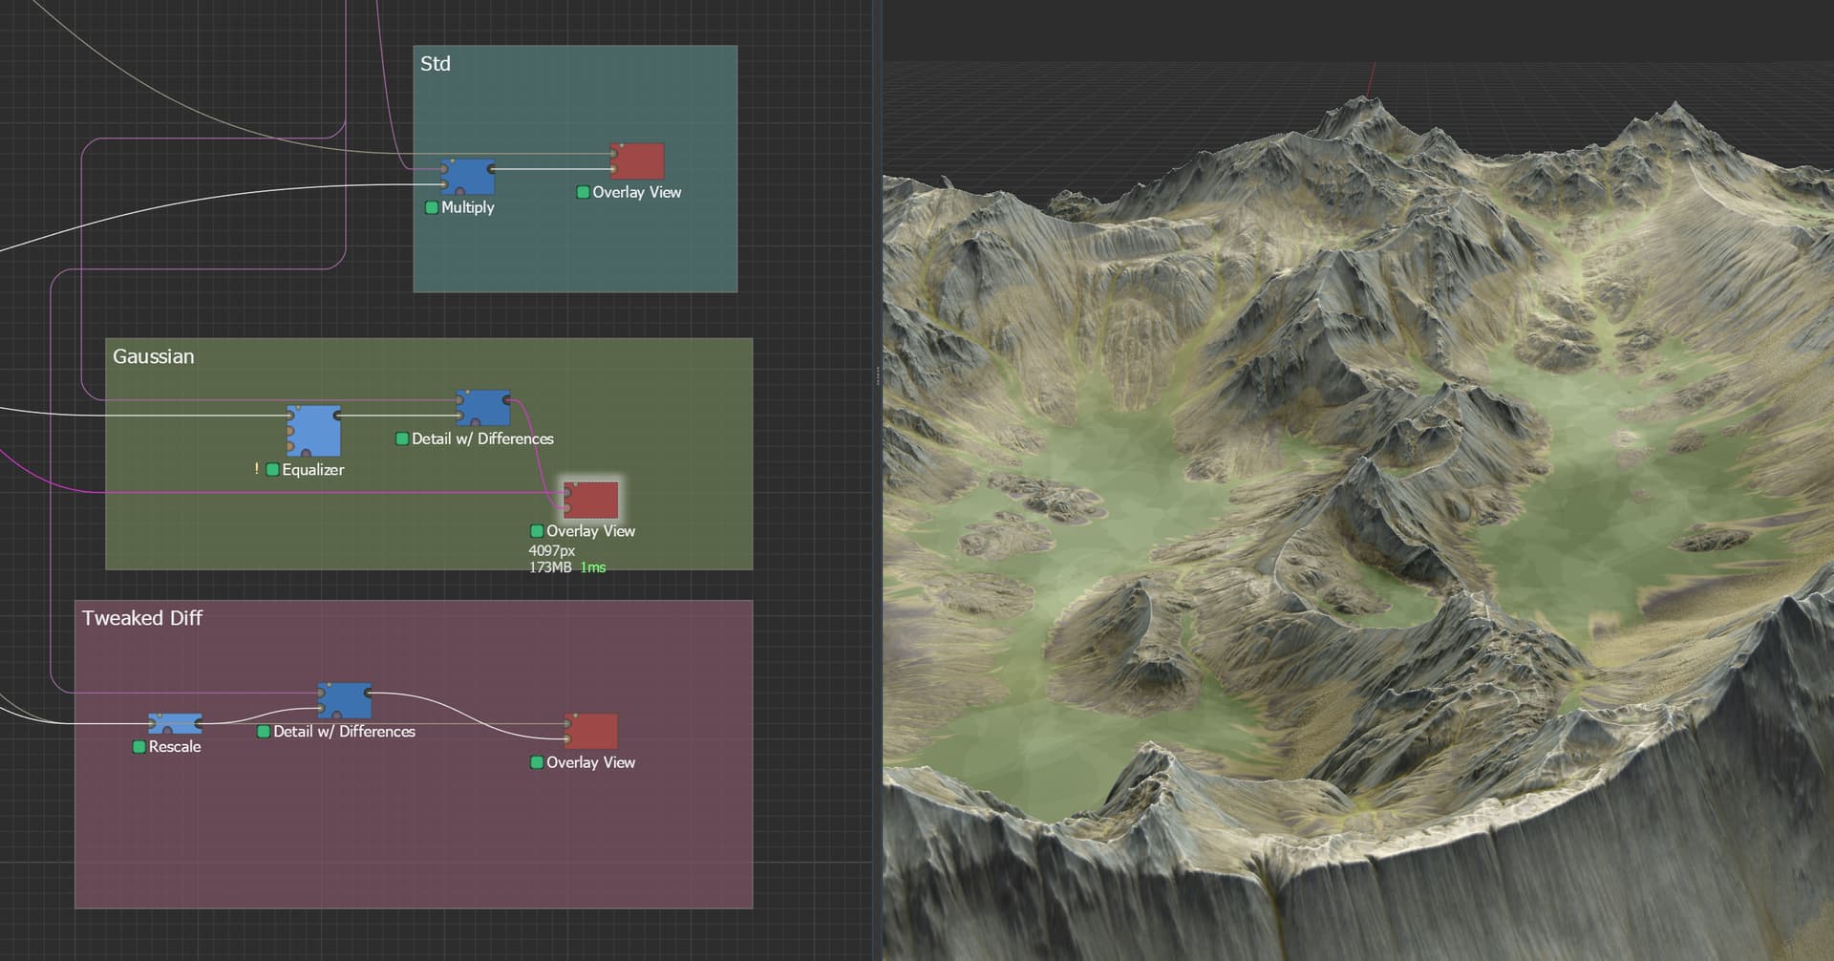1834x961 pixels.
Task: Click the output port of the Multiply node
Action: pos(492,169)
